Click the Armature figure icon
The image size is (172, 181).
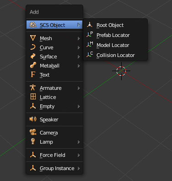33,88
